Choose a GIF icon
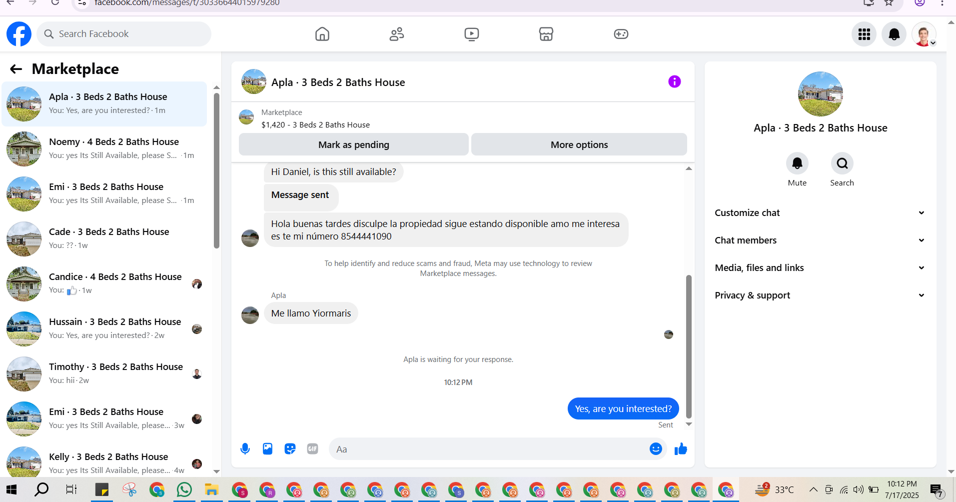This screenshot has width=956, height=502. coord(313,449)
